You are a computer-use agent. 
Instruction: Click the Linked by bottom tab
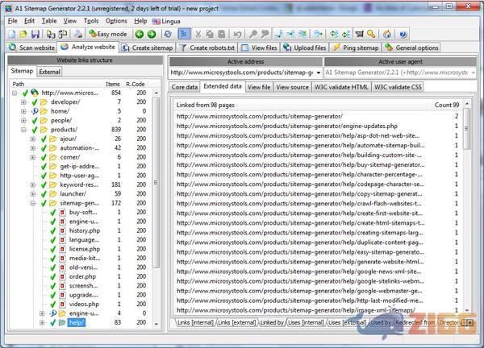[272, 322]
